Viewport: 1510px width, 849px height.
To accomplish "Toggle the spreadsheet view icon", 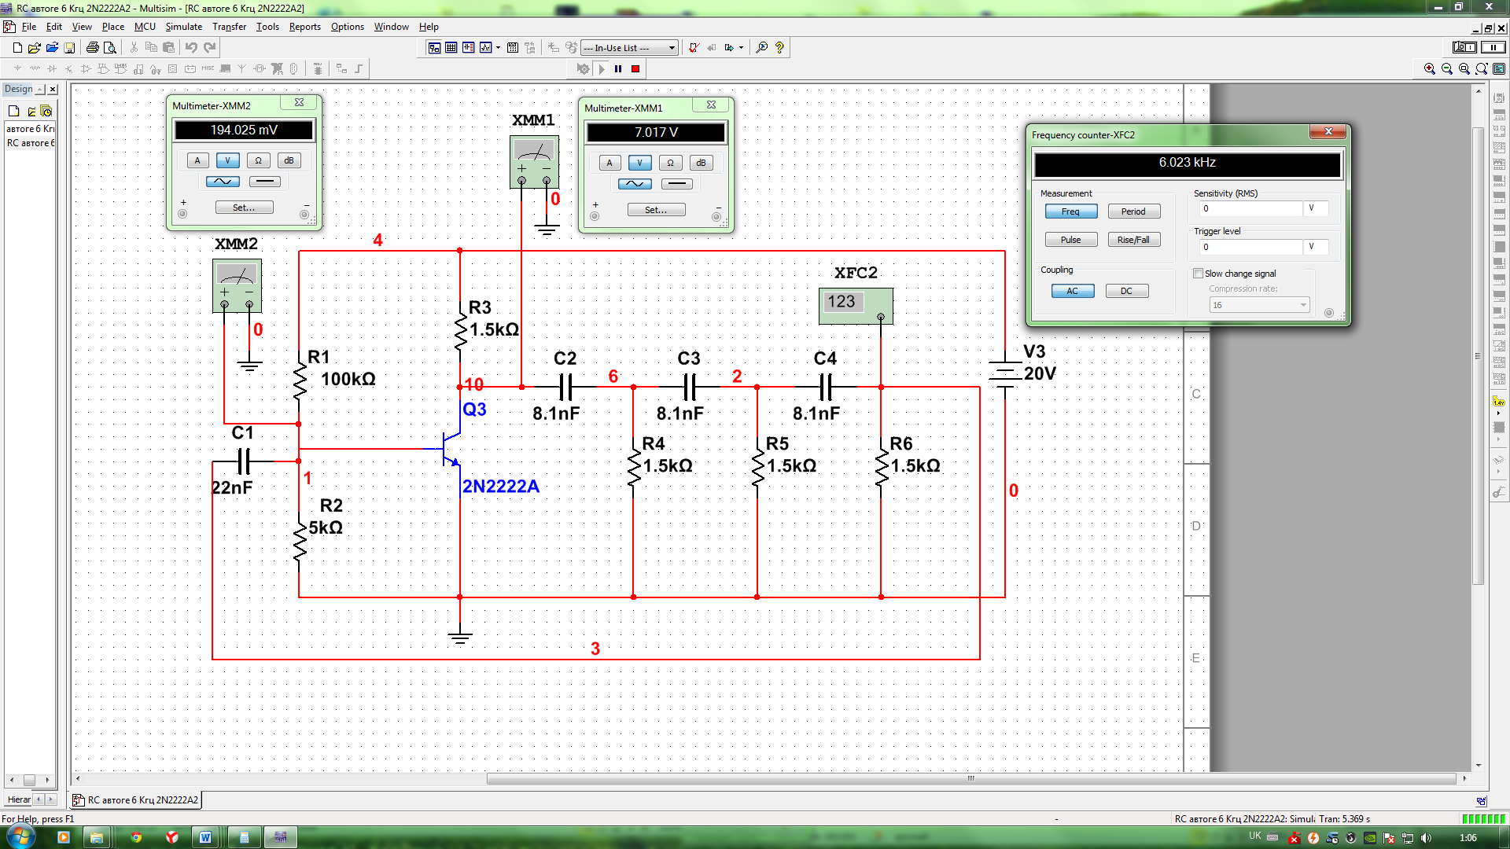I will 451,48.
